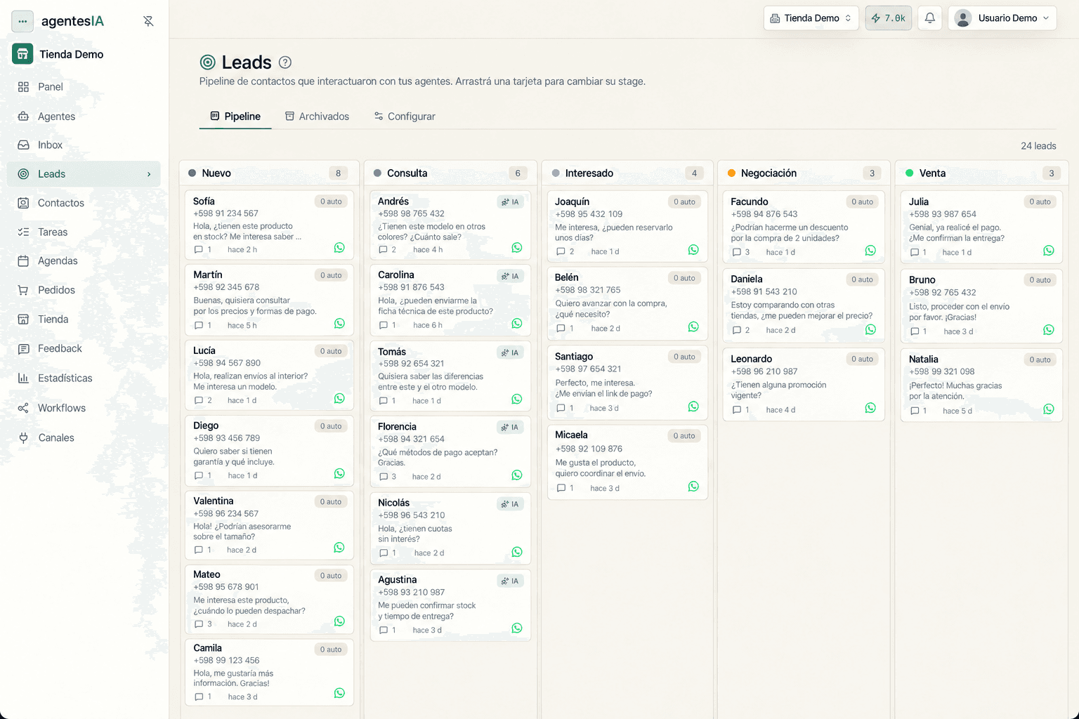Toggle the IA badge on Carolina's card

tap(511, 276)
